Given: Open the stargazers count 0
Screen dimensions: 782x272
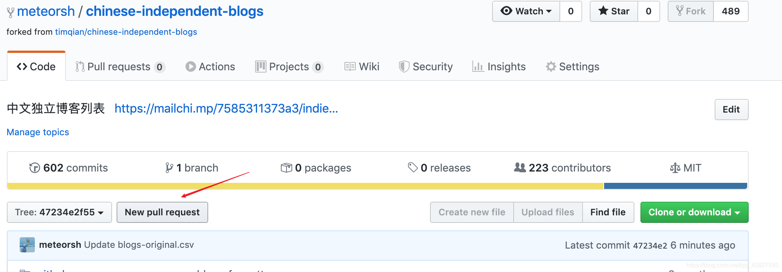Looking at the screenshot, I should pyautogui.click(x=649, y=11).
